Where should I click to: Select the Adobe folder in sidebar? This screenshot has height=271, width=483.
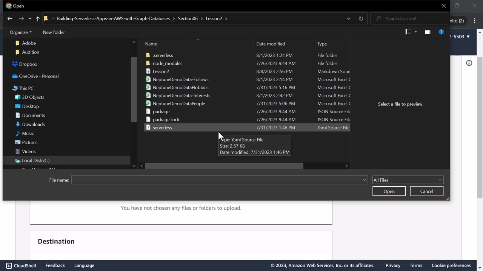(x=29, y=43)
